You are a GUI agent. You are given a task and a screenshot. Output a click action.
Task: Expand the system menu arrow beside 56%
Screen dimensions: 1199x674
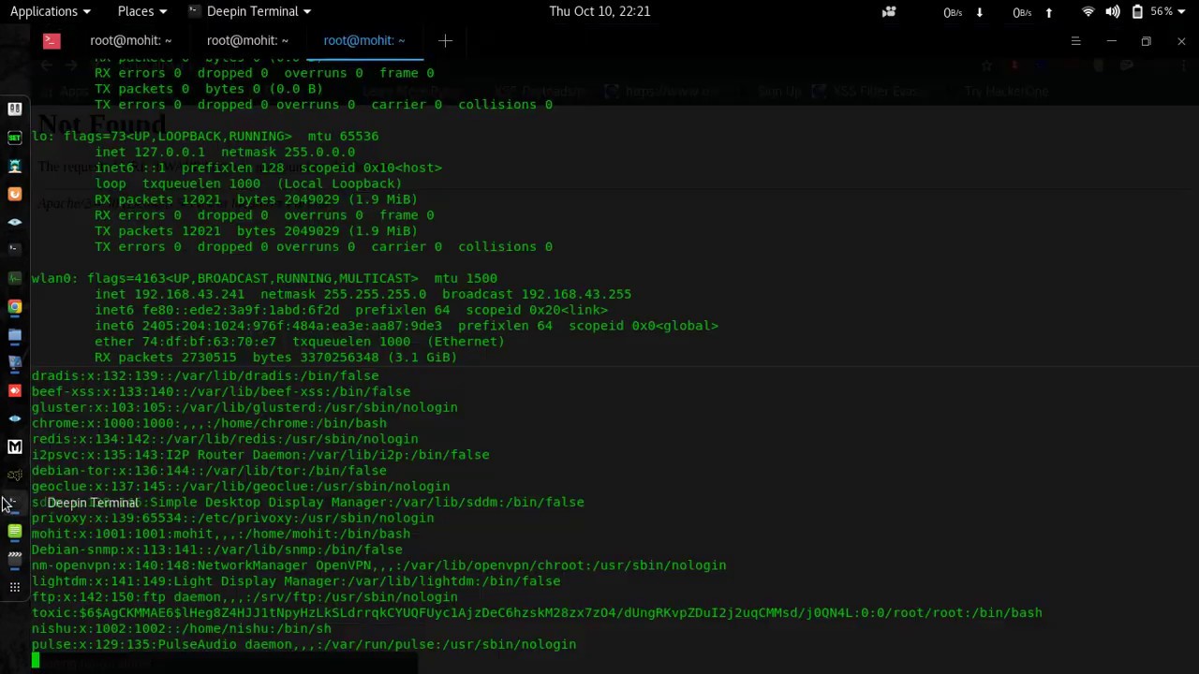click(1182, 11)
